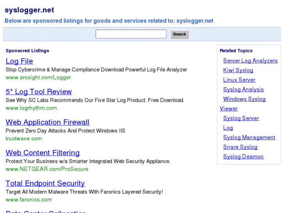Visit www.NETGEAR.com/ProSecure URL
The width and height of the screenshot is (284, 213).
[47, 169]
